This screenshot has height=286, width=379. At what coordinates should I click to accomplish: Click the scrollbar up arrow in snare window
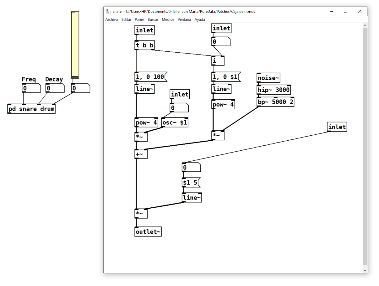[x=365, y=25]
